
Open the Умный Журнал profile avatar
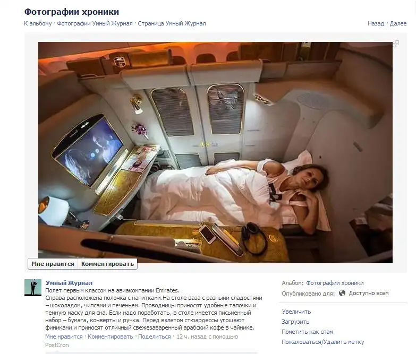(33, 288)
